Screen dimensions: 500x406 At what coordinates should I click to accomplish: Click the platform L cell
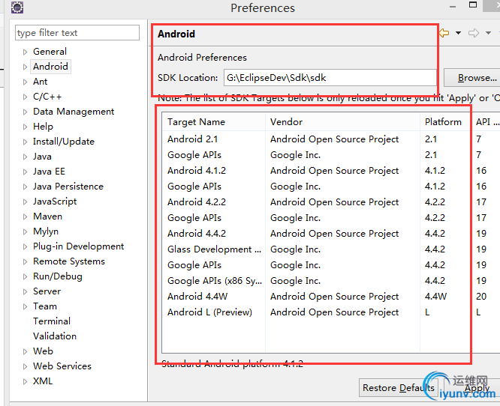coord(427,312)
